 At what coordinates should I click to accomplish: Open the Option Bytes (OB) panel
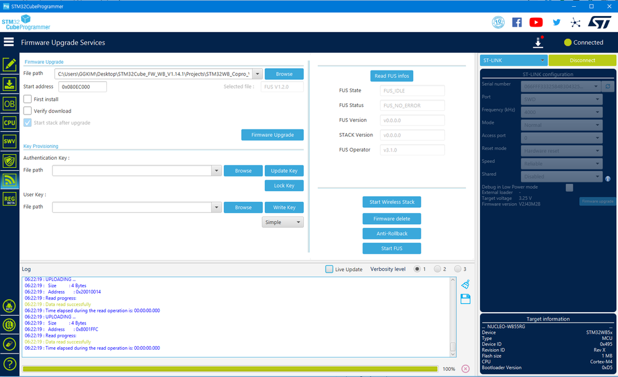9,104
